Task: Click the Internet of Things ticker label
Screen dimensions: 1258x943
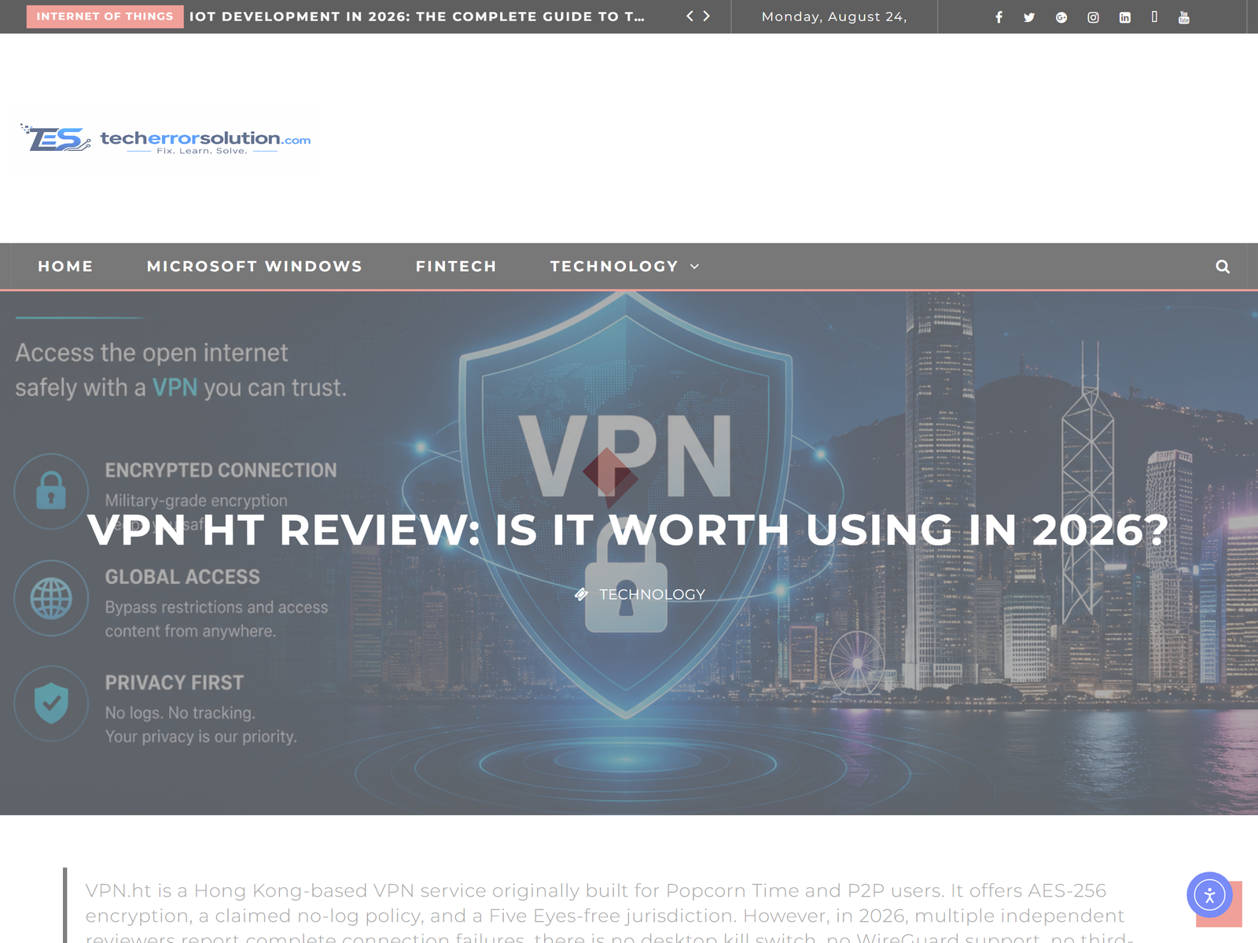Action: [x=105, y=17]
